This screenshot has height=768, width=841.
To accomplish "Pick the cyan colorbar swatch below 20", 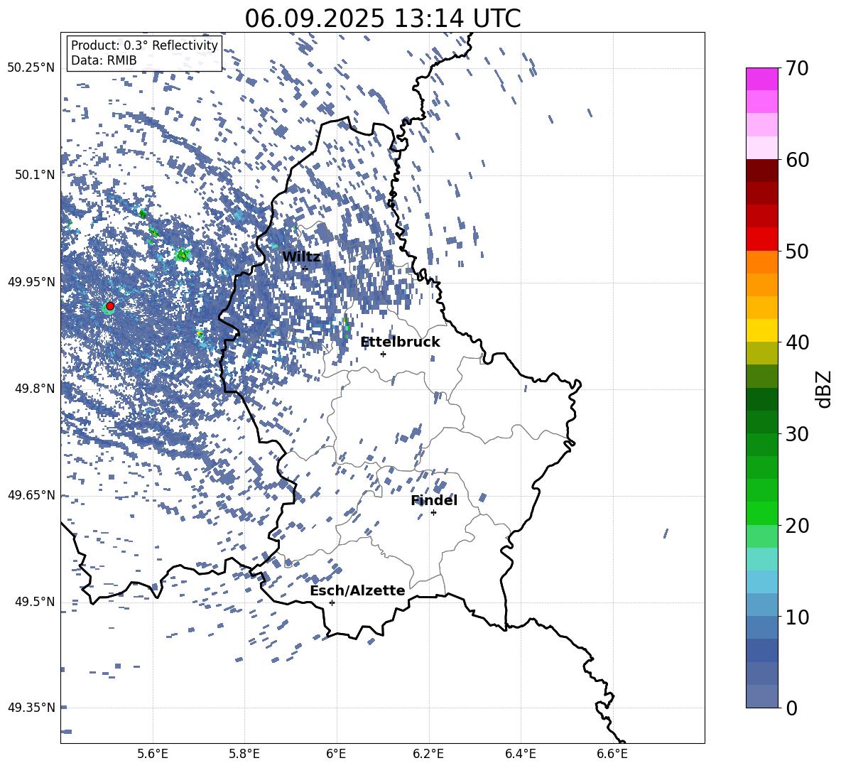I will pos(761,559).
